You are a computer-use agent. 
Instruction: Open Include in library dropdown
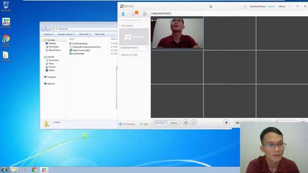[x=66, y=34]
